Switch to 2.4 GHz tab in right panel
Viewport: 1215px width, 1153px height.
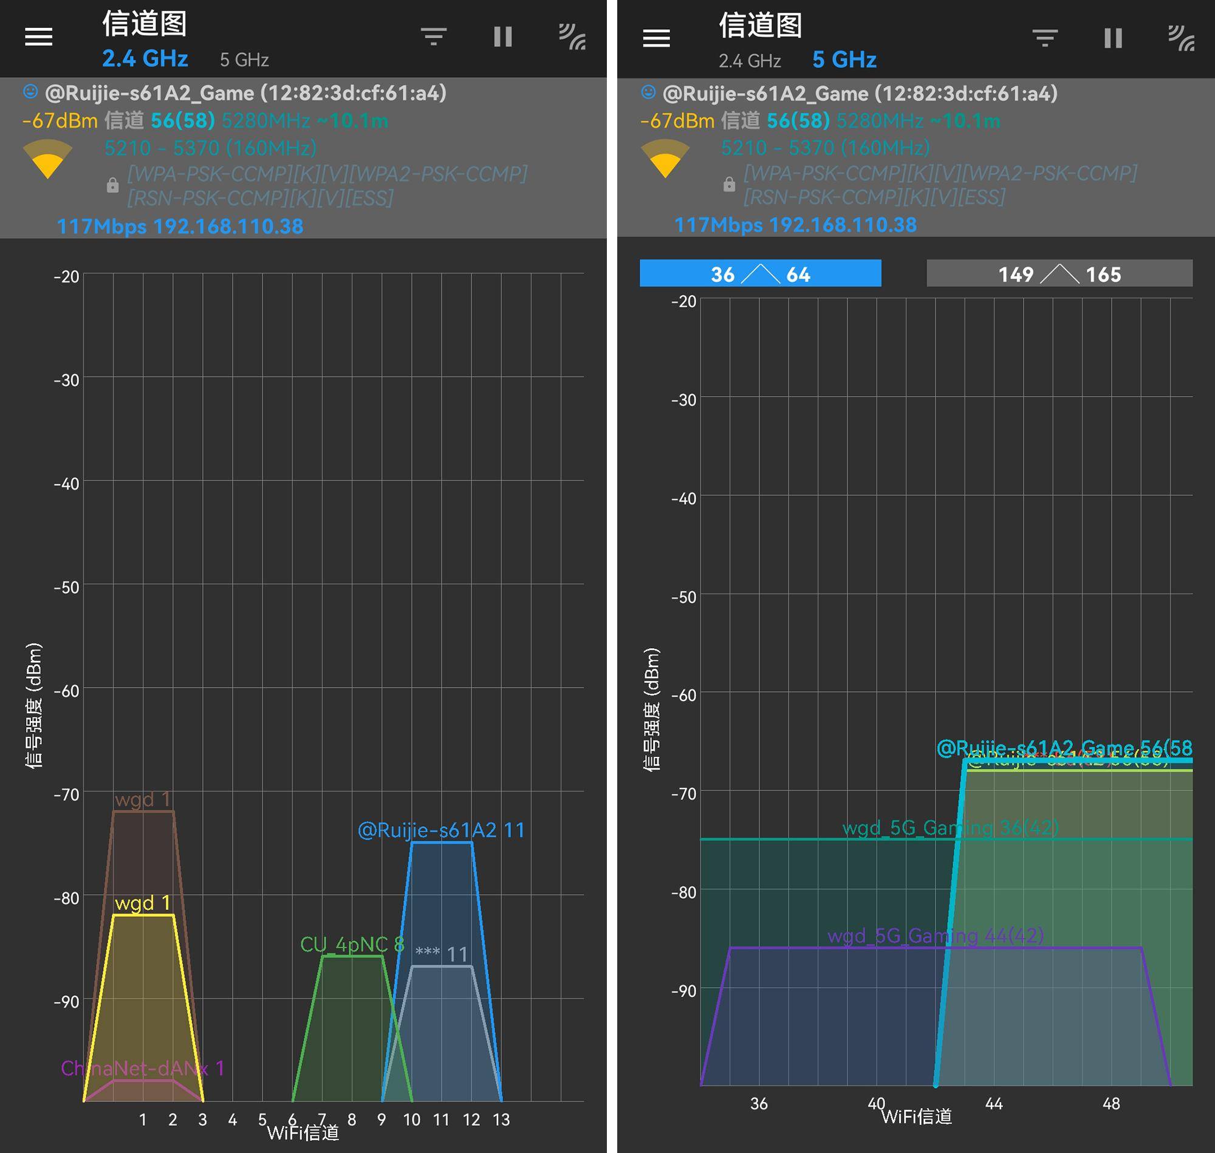coord(750,61)
